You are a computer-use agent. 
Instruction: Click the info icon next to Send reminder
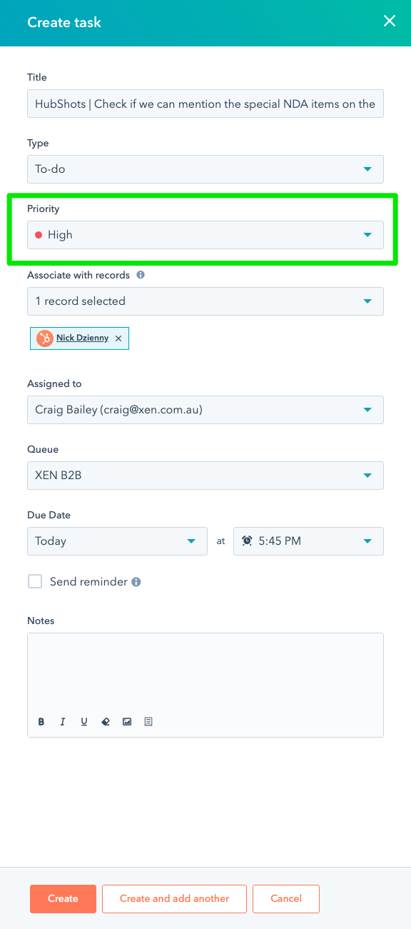click(x=136, y=581)
